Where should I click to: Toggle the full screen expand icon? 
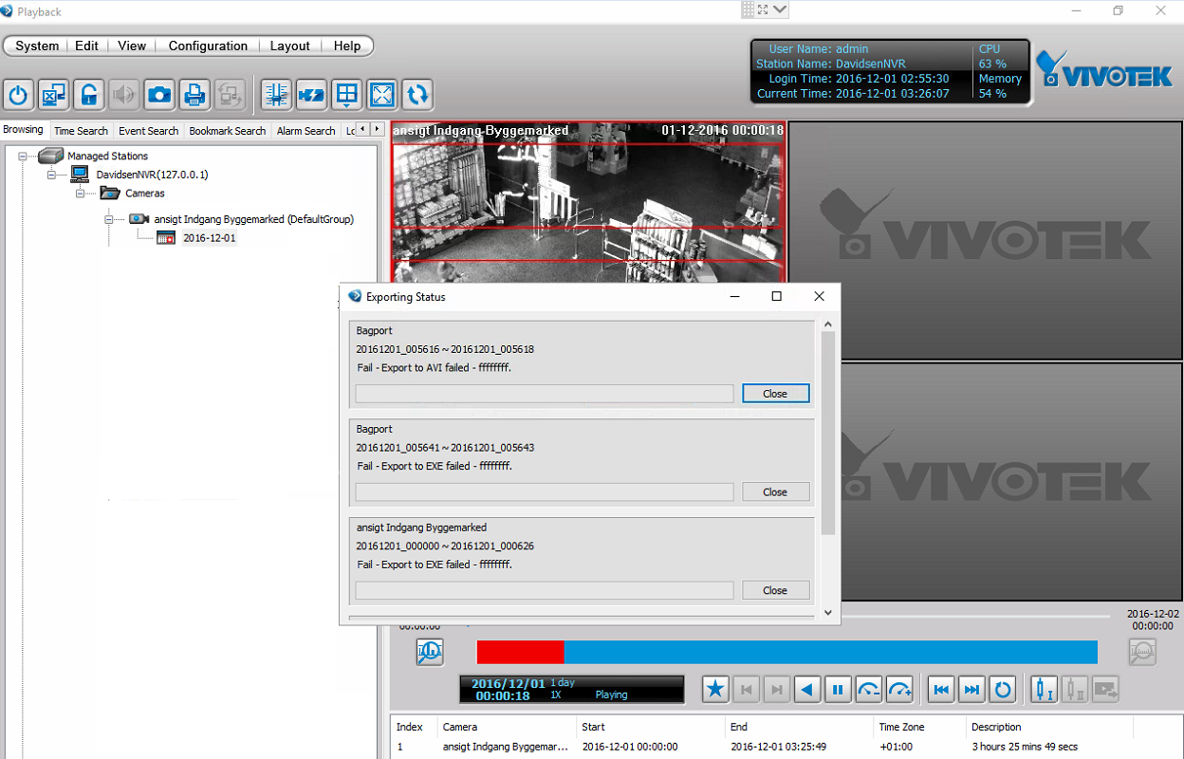point(382,94)
